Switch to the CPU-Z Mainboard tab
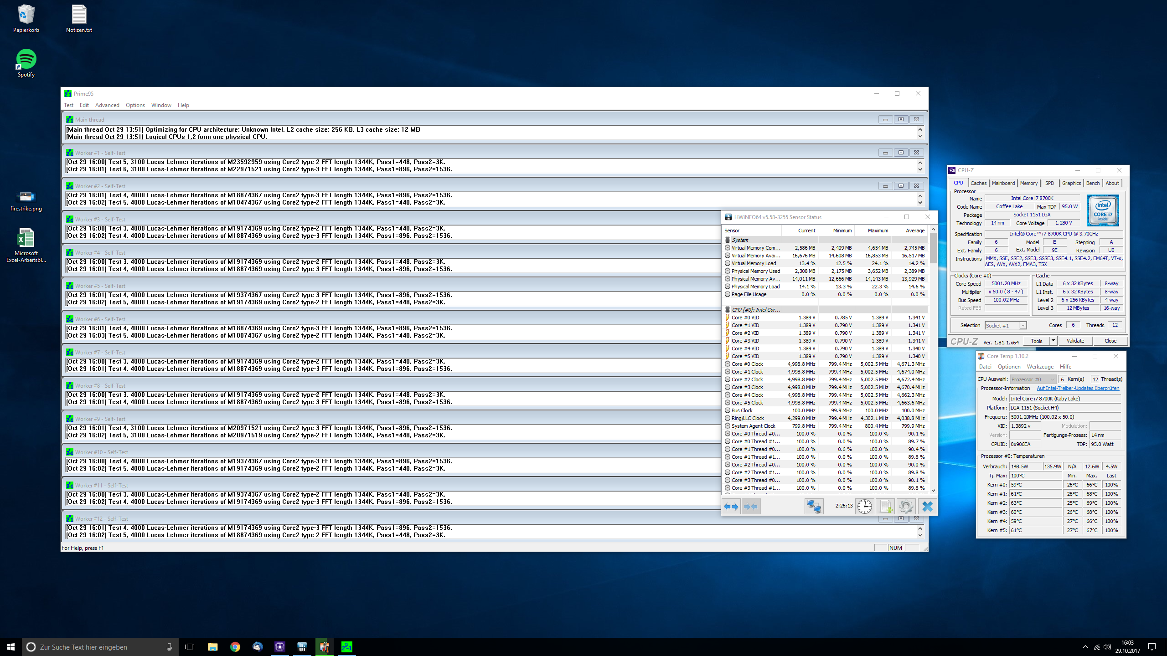This screenshot has width=1167, height=656. click(1003, 183)
